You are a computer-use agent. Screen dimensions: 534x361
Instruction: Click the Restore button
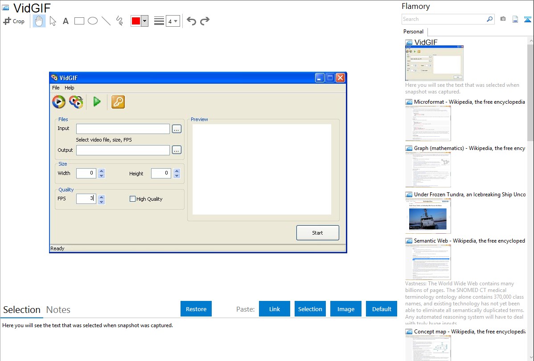(x=196, y=309)
